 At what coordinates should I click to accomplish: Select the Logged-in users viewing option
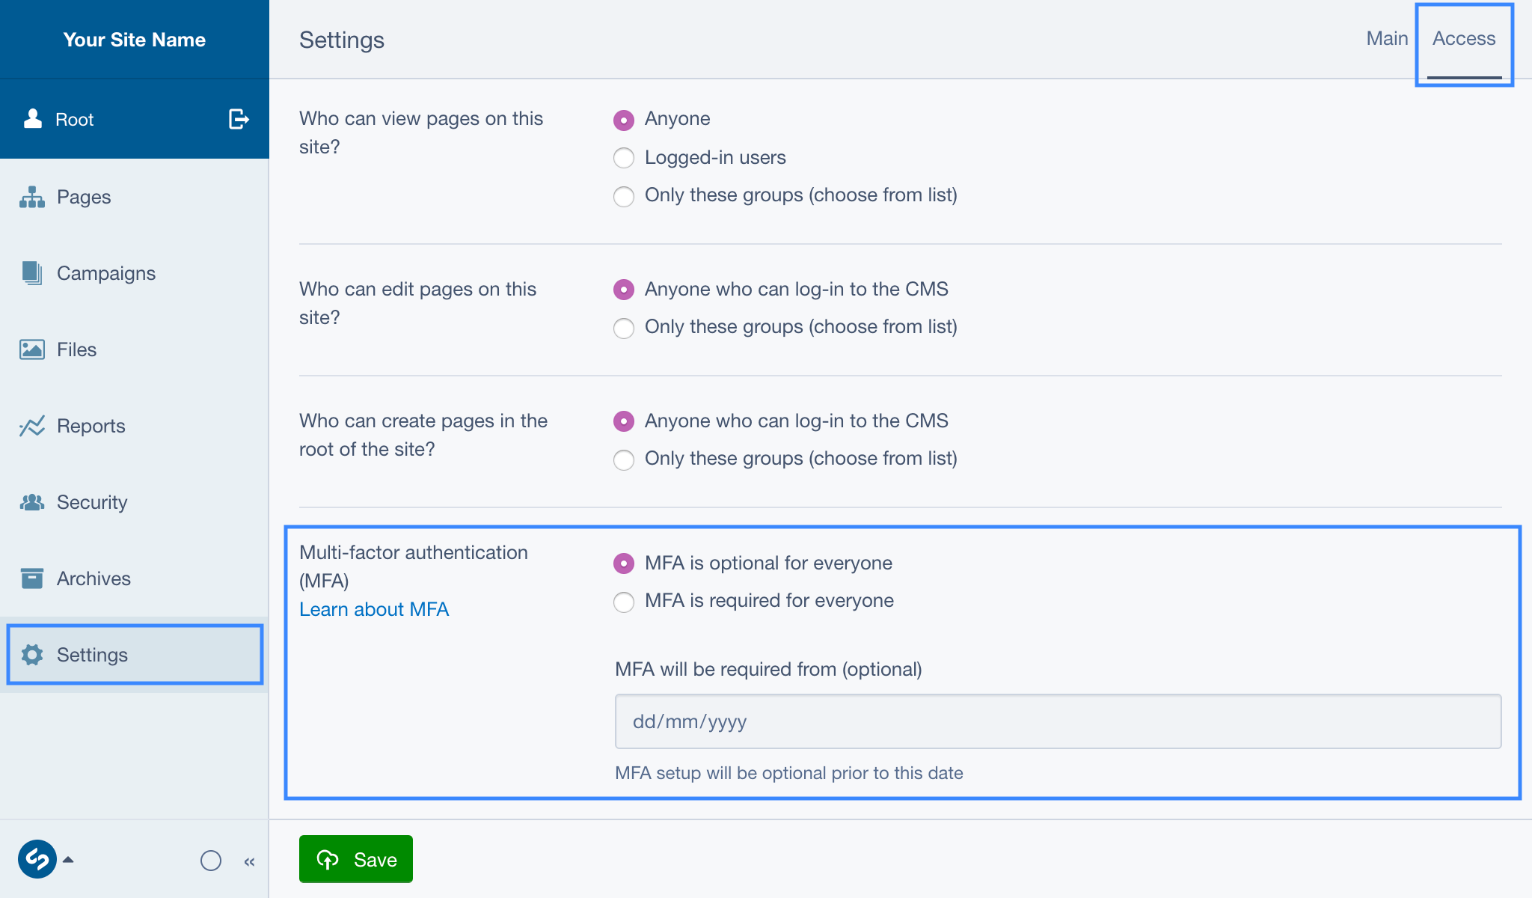point(623,158)
